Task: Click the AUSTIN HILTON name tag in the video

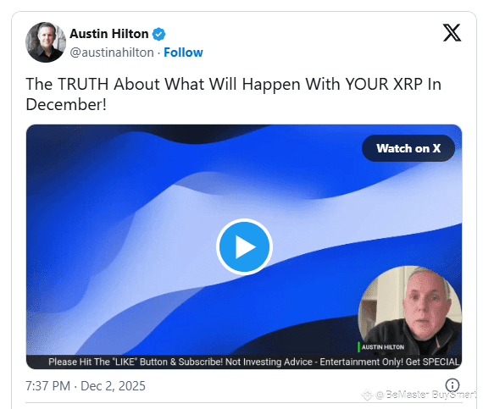Action: coord(382,347)
